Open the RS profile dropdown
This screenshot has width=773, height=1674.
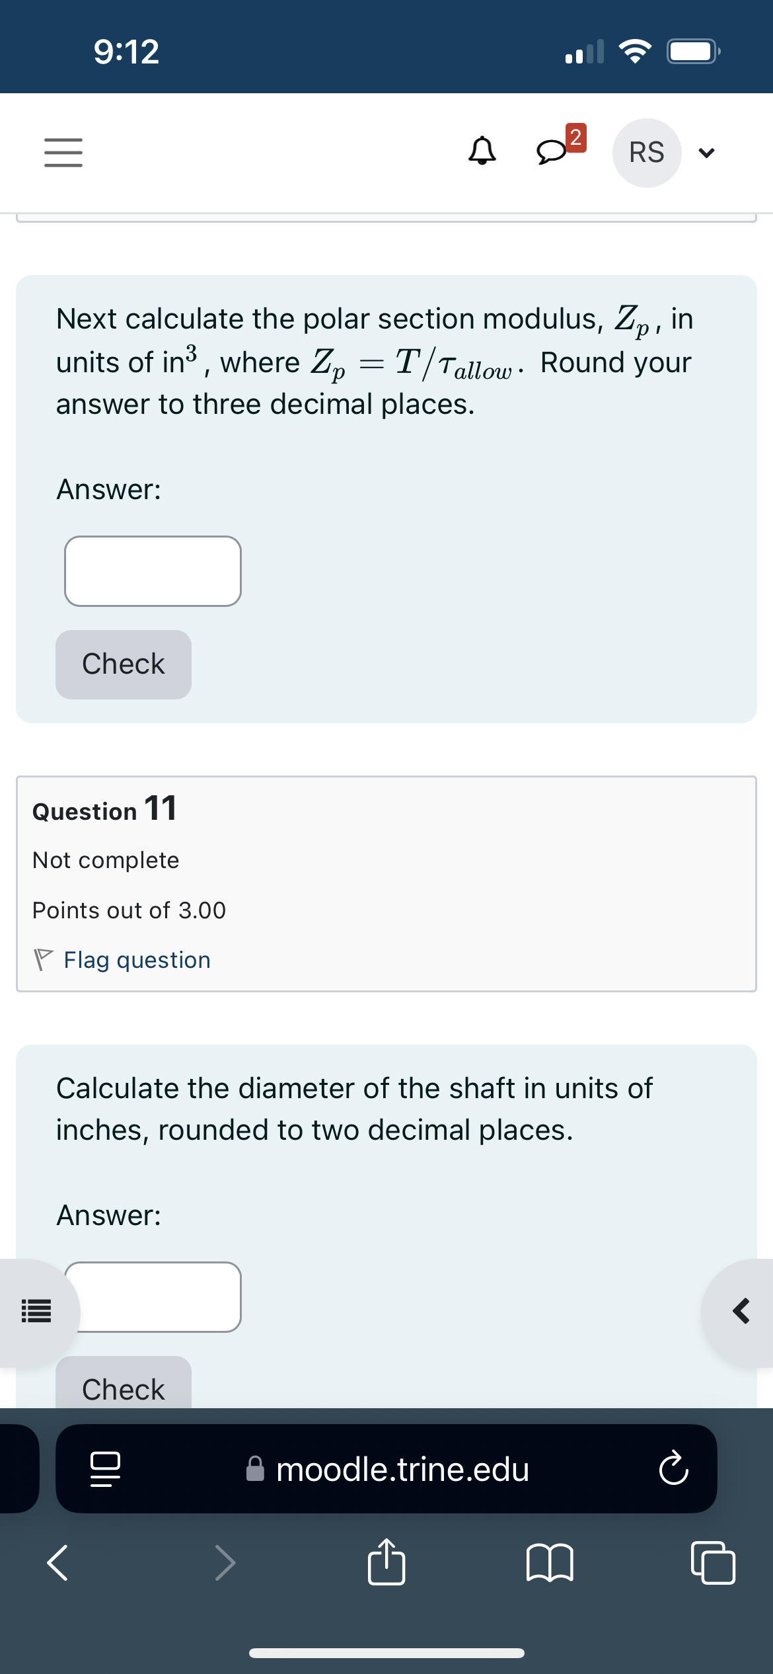point(646,152)
